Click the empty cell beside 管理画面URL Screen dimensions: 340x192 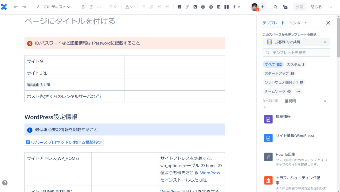[175, 85]
